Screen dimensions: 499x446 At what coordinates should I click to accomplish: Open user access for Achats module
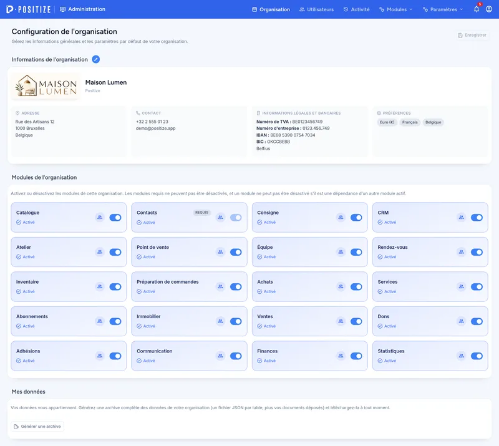341,287
